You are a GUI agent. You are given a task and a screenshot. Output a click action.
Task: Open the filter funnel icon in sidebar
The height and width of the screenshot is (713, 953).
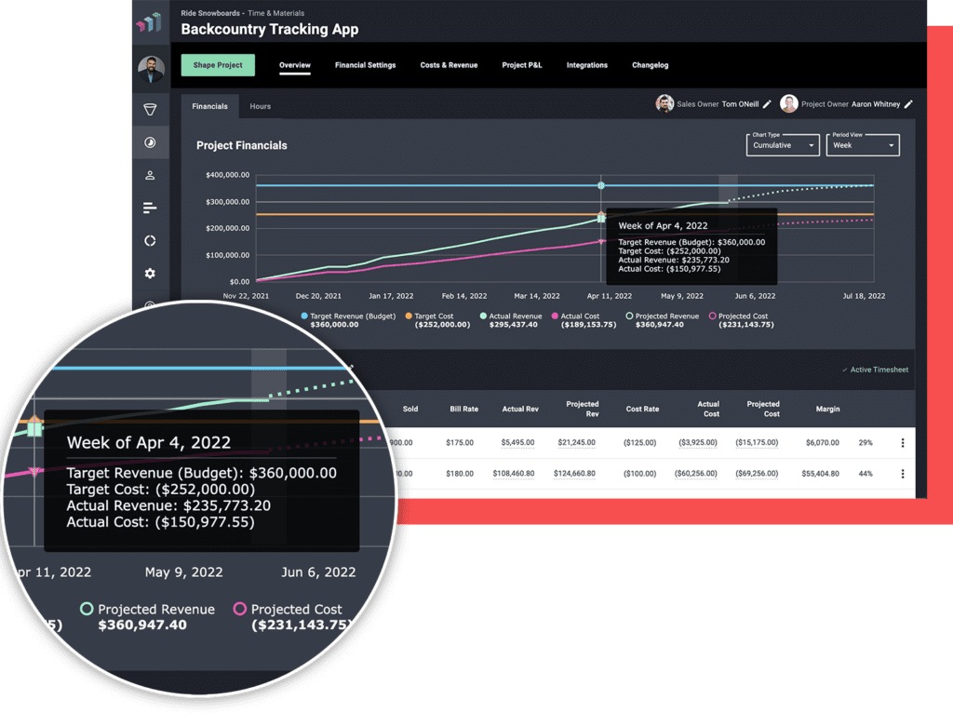coord(149,109)
